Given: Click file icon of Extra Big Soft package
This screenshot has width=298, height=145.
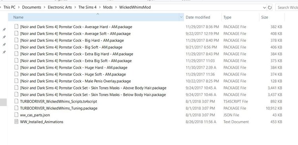Looking at the screenshot, I should (x=17, y=61).
